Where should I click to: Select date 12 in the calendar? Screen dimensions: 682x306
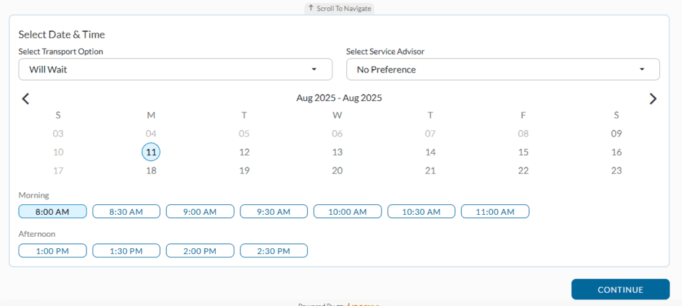tap(244, 152)
